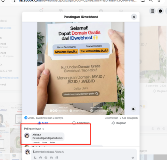Open the Facebook menu grid icon

[152, 11]
